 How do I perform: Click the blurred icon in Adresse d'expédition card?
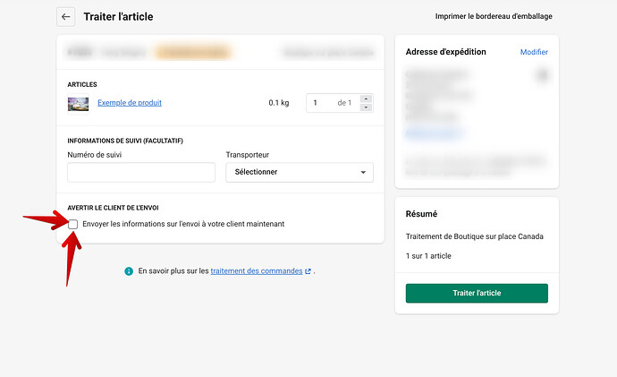(x=542, y=76)
